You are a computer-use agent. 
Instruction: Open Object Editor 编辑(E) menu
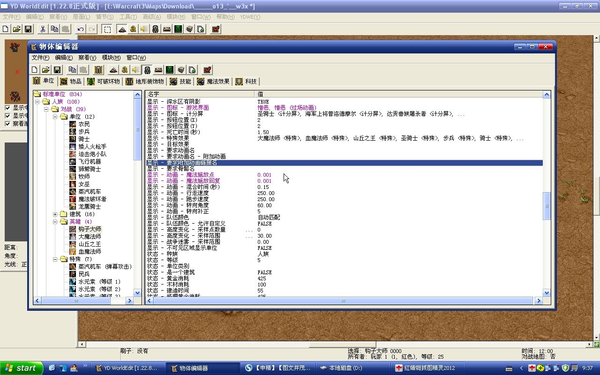pyautogui.click(x=64, y=58)
